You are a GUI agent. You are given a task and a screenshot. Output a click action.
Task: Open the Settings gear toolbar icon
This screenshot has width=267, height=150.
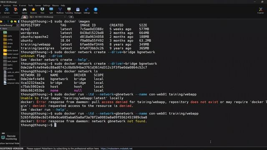tap(87, 10)
